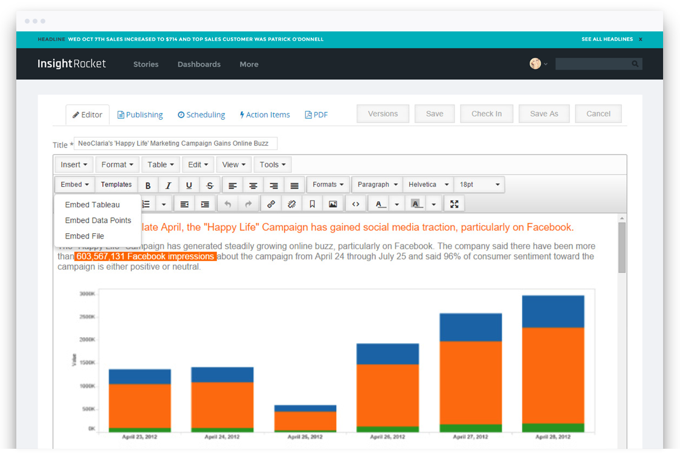Open See All Headlines link
Viewport: 680px width, 453px height.
[x=607, y=39]
